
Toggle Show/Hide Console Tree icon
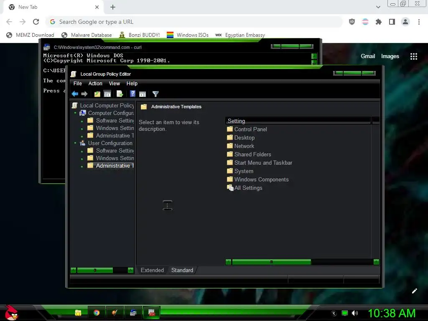click(107, 94)
